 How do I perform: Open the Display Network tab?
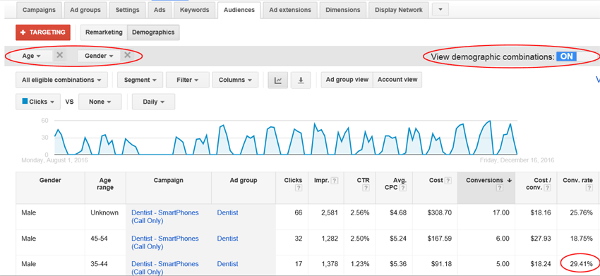click(x=399, y=10)
